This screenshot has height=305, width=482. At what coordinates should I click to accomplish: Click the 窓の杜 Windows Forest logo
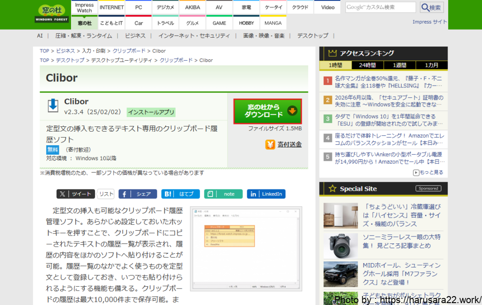coord(51,14)
